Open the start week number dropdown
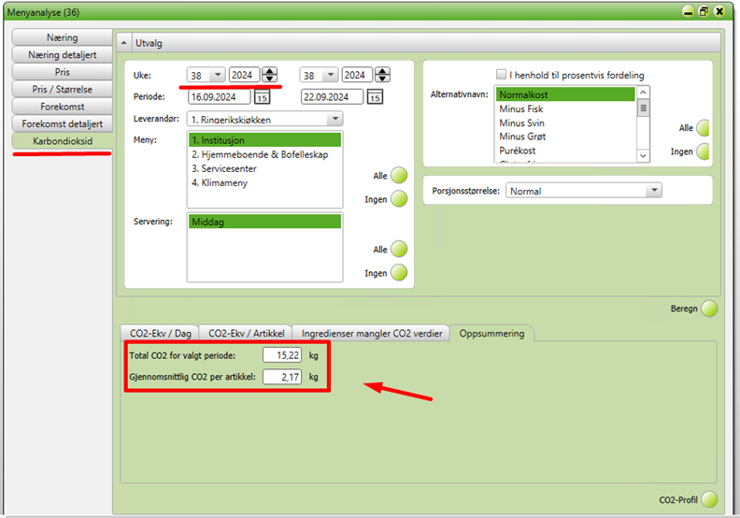Viewport: 740px width, 518px height. pos(218,75)
